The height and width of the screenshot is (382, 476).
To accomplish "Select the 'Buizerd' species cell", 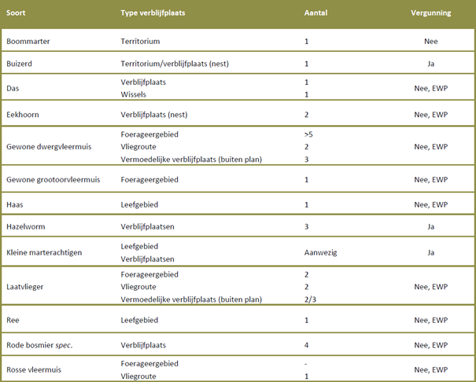I will click(19, 64).
